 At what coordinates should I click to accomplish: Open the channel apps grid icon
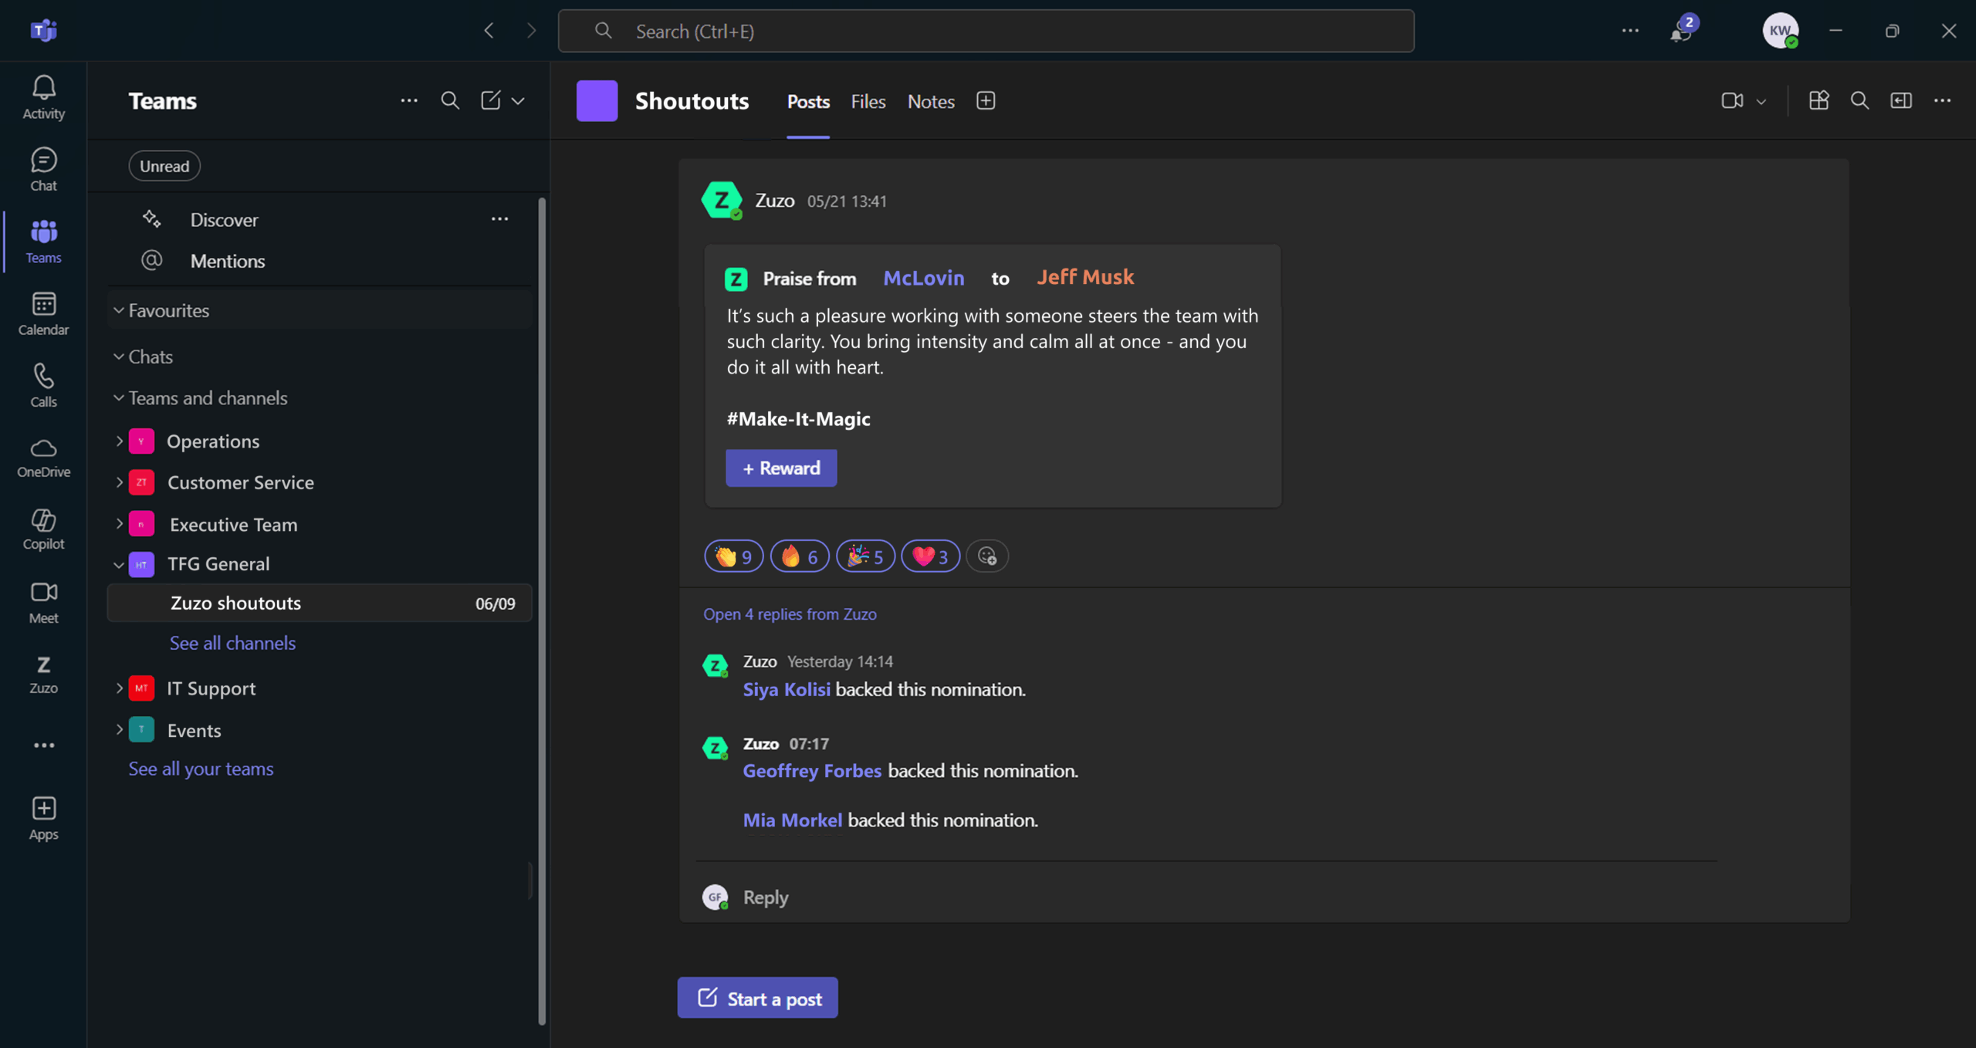point(1819,100)
